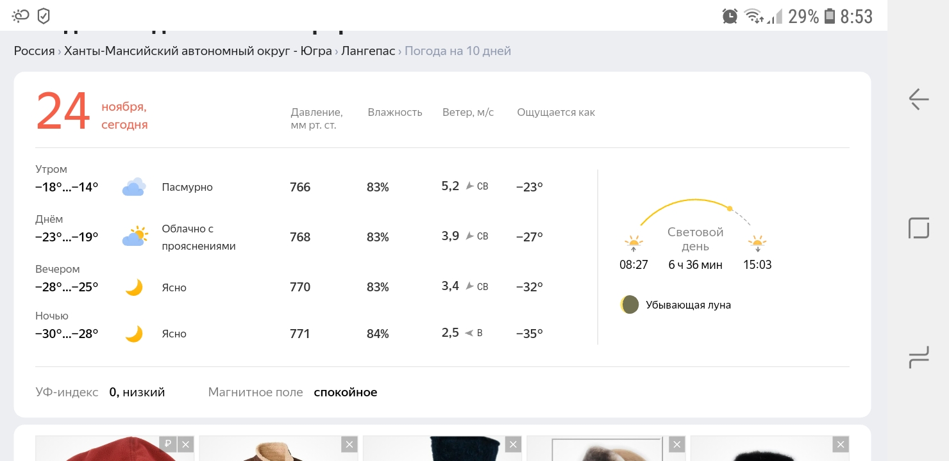
Task: Dismiss the rightmost black fur ad
Action: pos(841,444)
